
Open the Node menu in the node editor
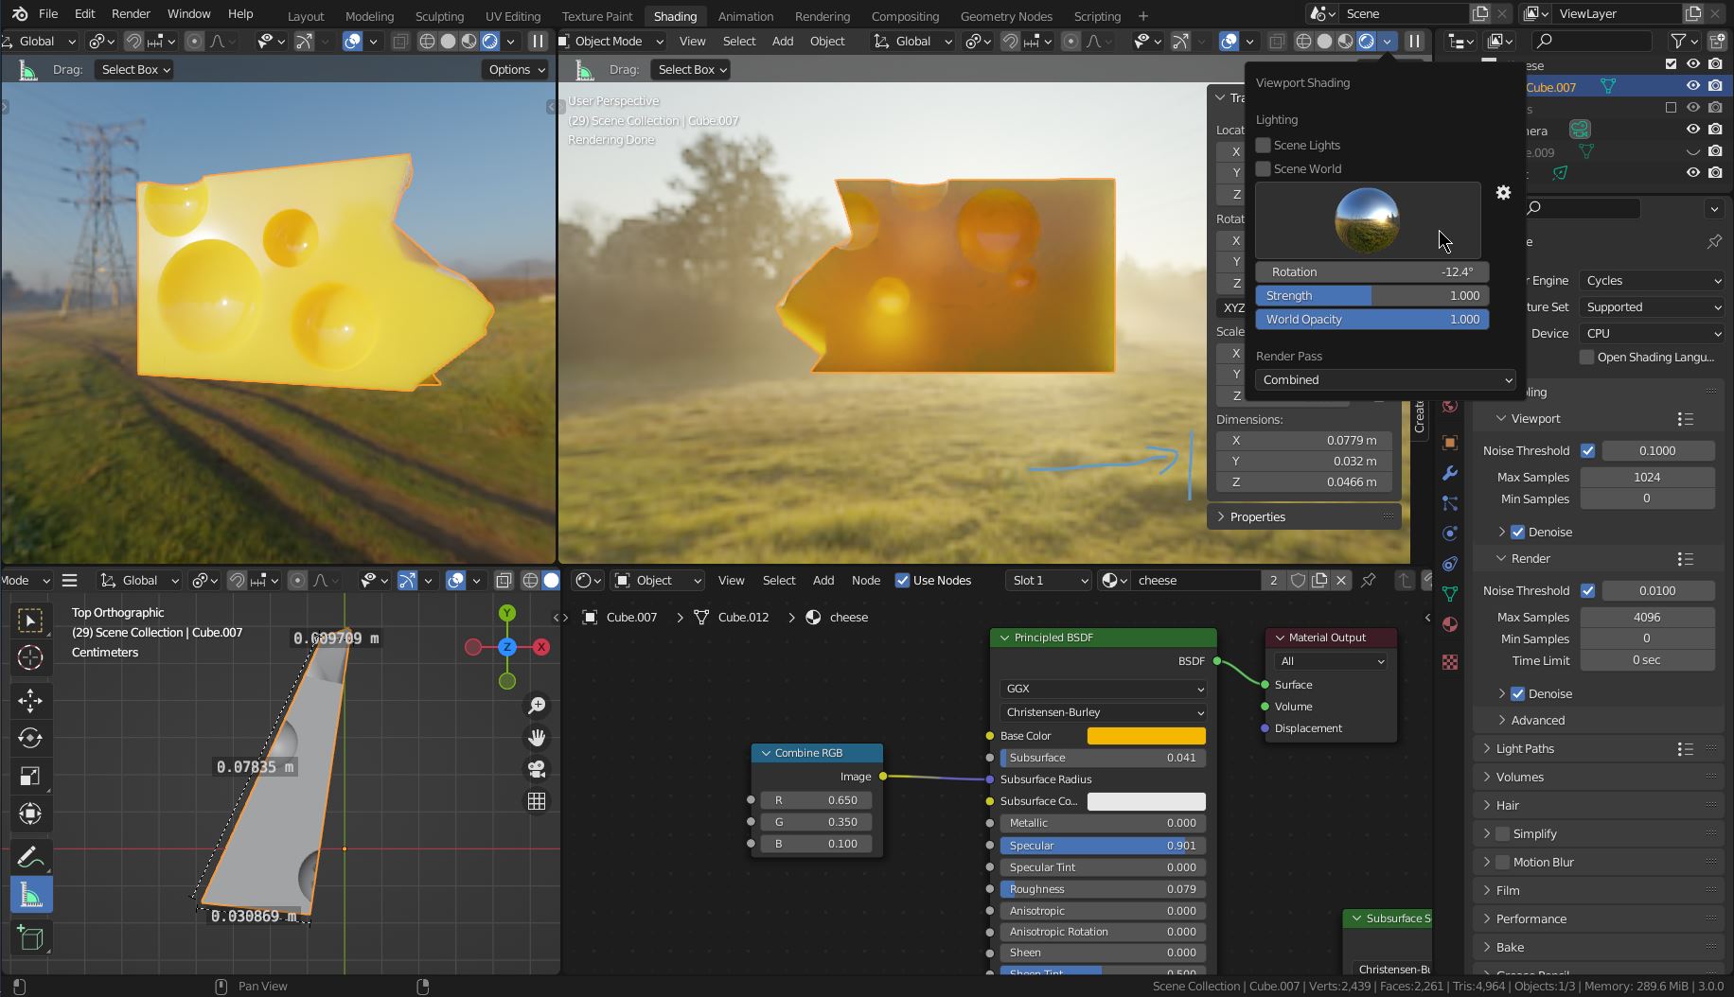[x=866, y=581]
